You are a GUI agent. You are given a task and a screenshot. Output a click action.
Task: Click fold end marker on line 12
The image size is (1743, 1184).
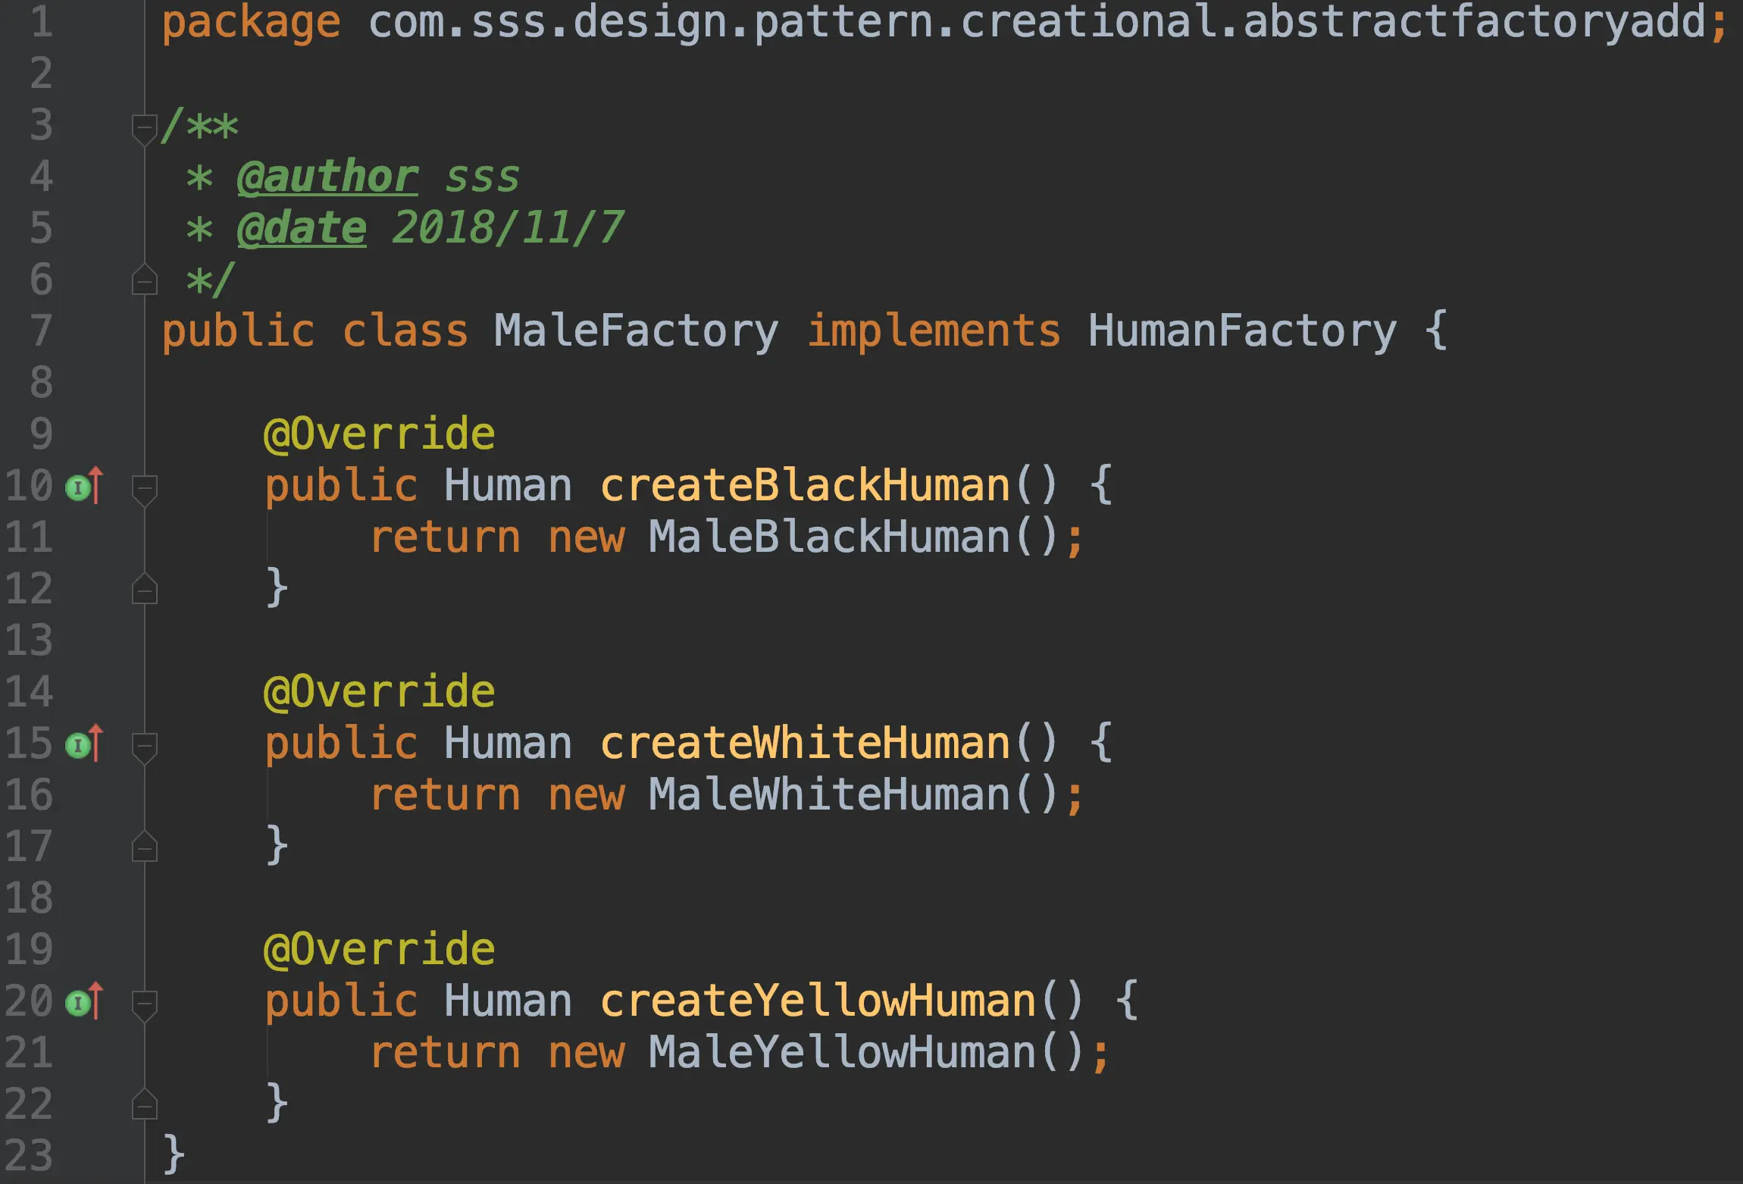click(x=144, y=590)
